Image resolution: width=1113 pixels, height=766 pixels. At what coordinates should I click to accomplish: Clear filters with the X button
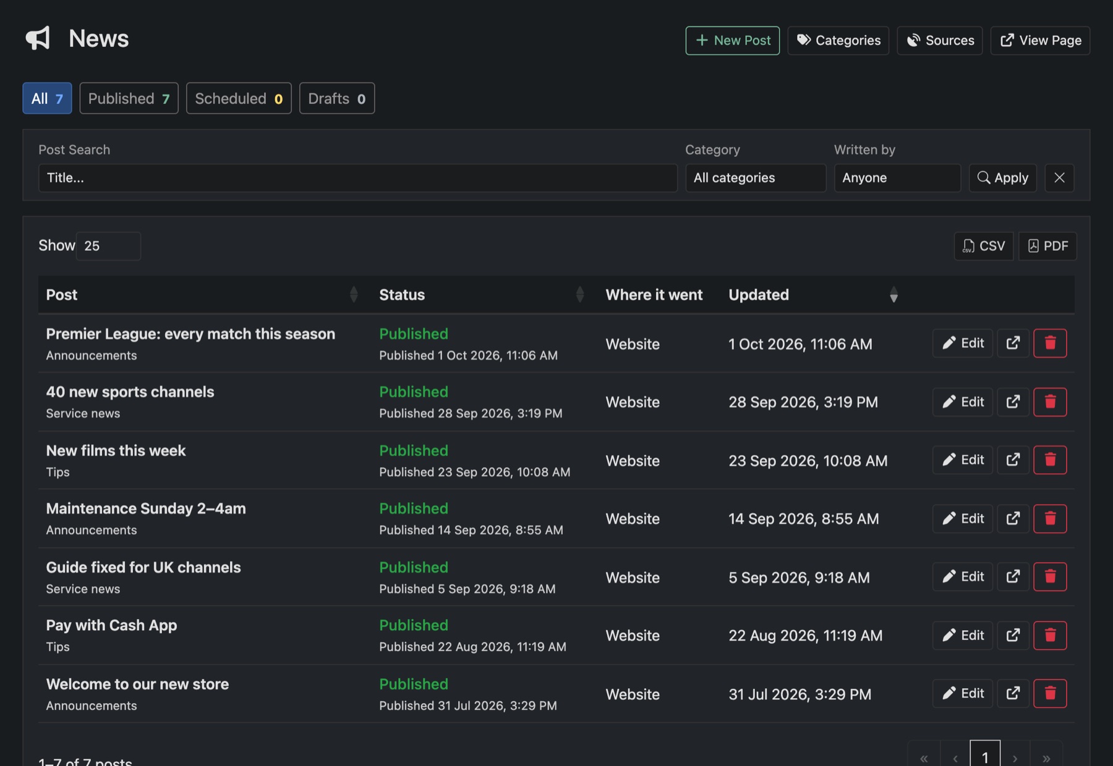1059,178
